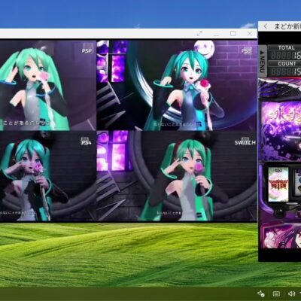Open the vertical MENU tab in the slot window
Image resolution: width=301 pixels, height=301 pixels.
263,61
